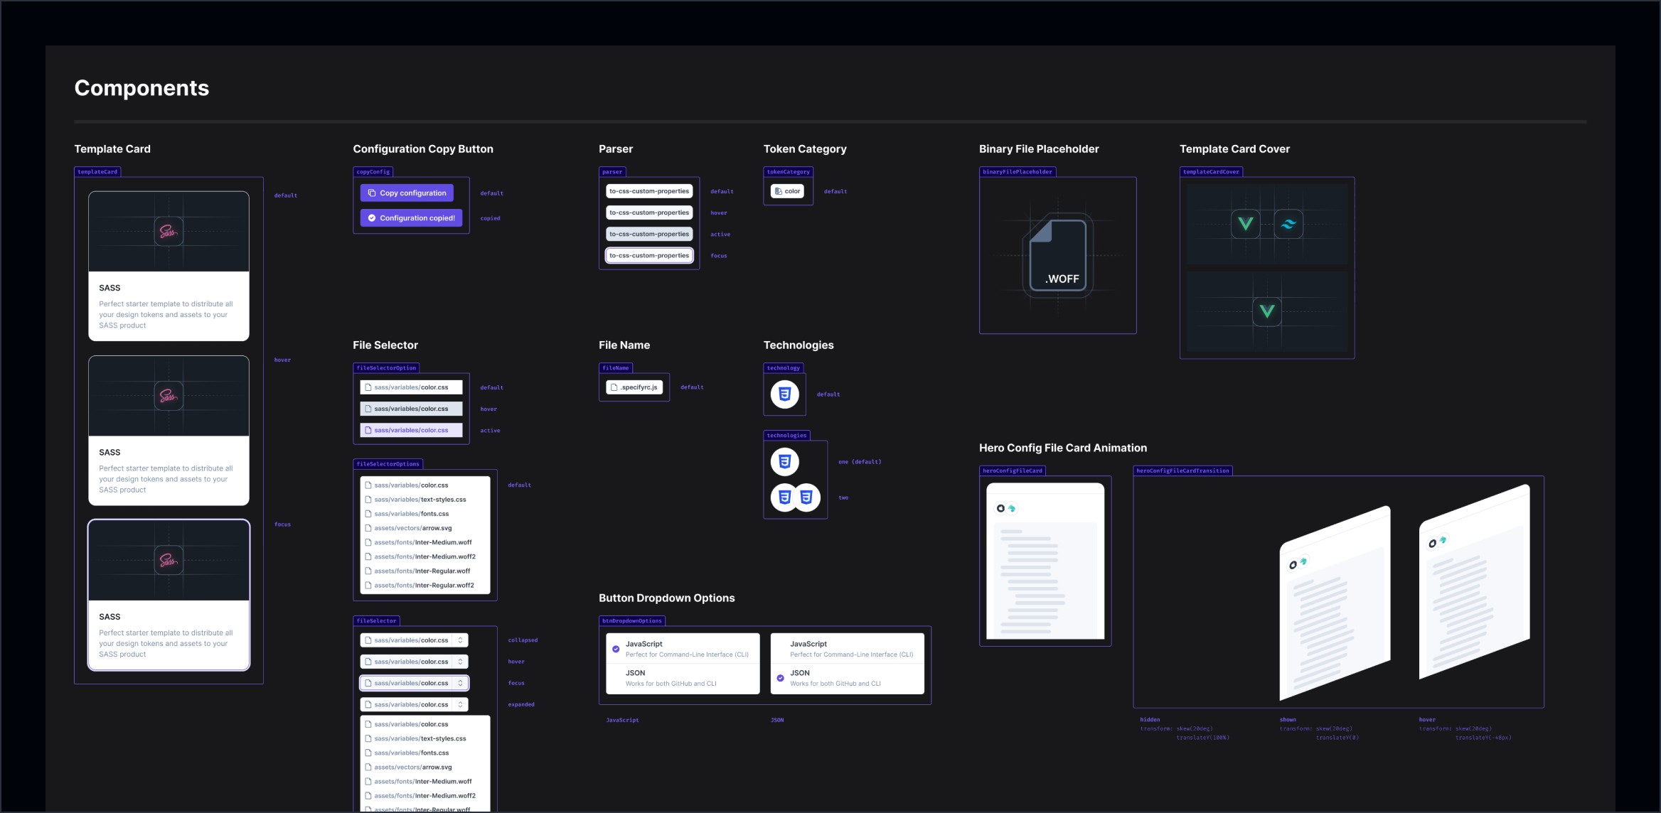This screenshot has height=813, width=1661.
Task: Click the active-state color.css file selector option
Action: point(411,430)
